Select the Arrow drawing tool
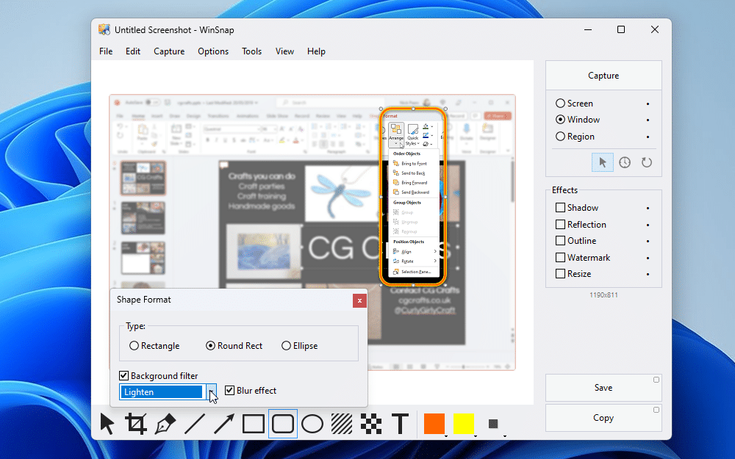This screenshot has height=459, width=735. pos(223,424)
